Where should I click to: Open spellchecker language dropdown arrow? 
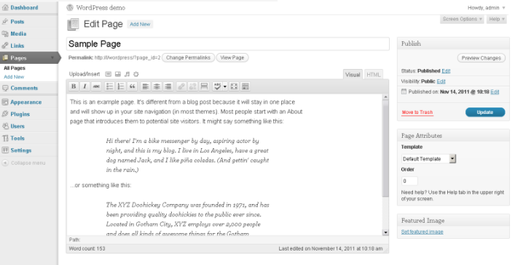point(225,86)
